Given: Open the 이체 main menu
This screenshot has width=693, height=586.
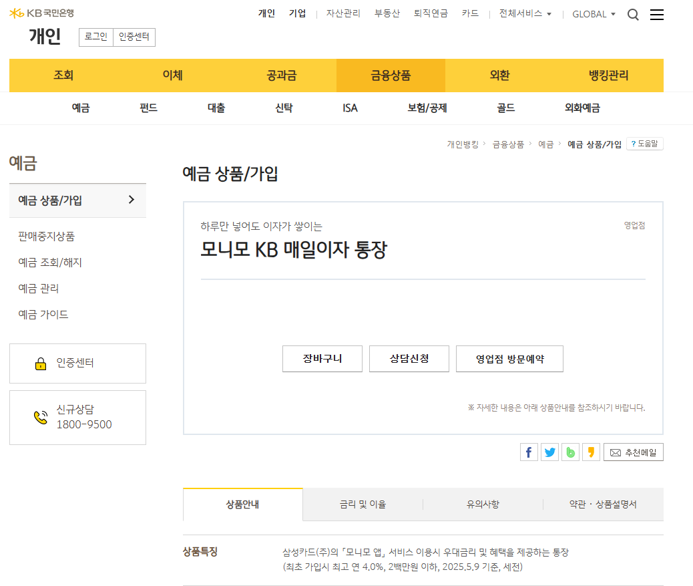Looking at the screenshot, I should coord(173,76).
